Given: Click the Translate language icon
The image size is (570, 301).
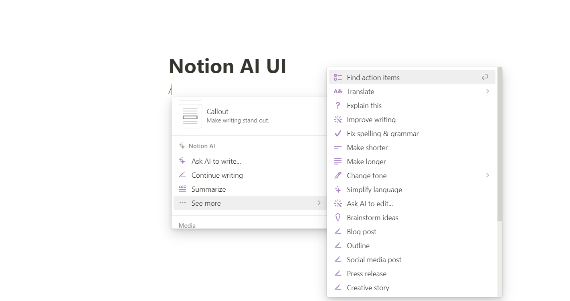Looking at the screenshot, I should tap(338, 92).
